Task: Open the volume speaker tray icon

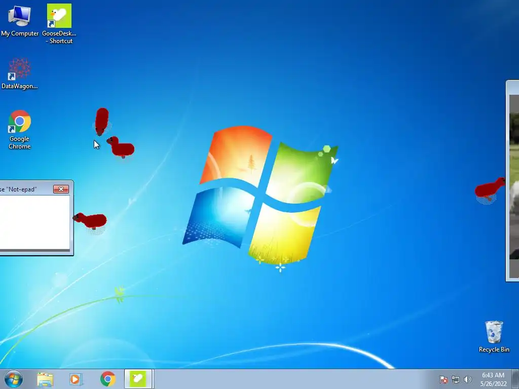Action: point(467,379)
